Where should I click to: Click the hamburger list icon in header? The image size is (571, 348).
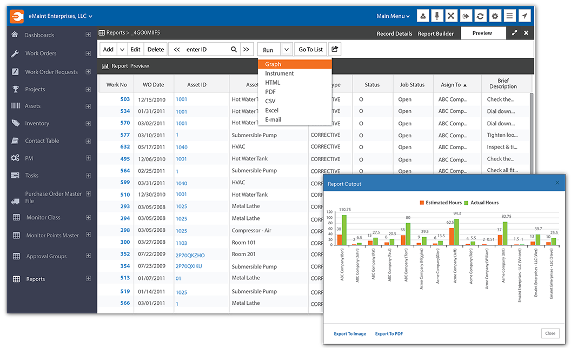pos(509,16)
